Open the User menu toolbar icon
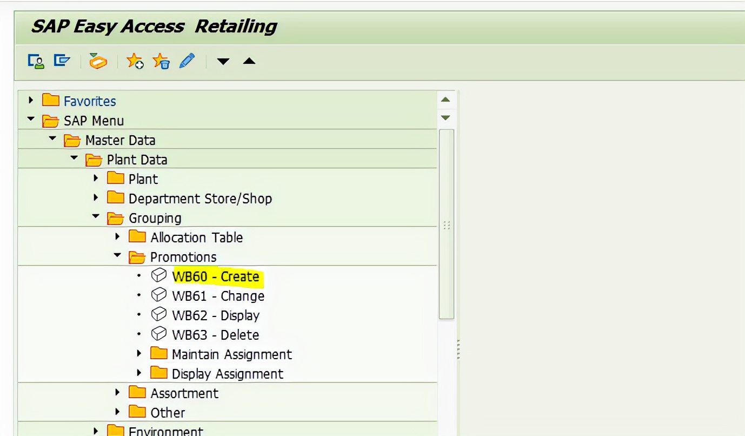Viewport: 745px width, 436px height. click(36, 61)
